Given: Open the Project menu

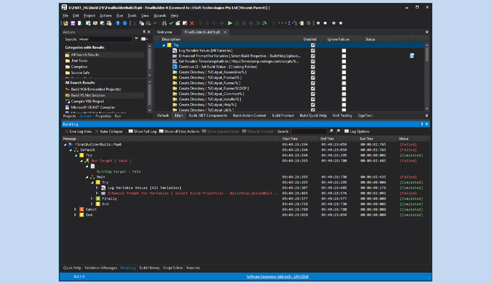Looking at the screenshot, I should pyautogui.click(x=89, y=16).
